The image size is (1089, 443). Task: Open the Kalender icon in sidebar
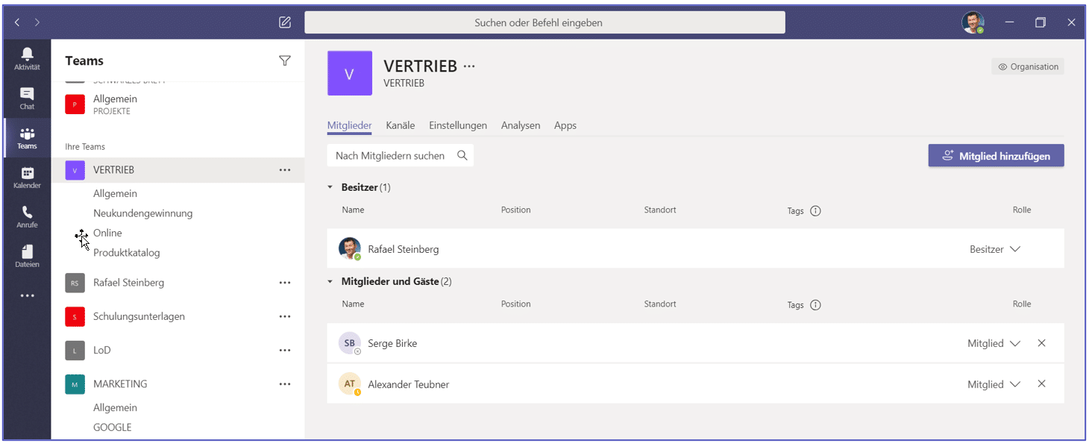click(27, 177)
